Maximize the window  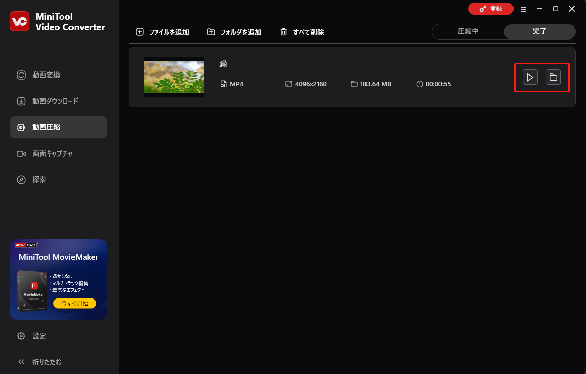pyautogui.click(x=556, y=9)
